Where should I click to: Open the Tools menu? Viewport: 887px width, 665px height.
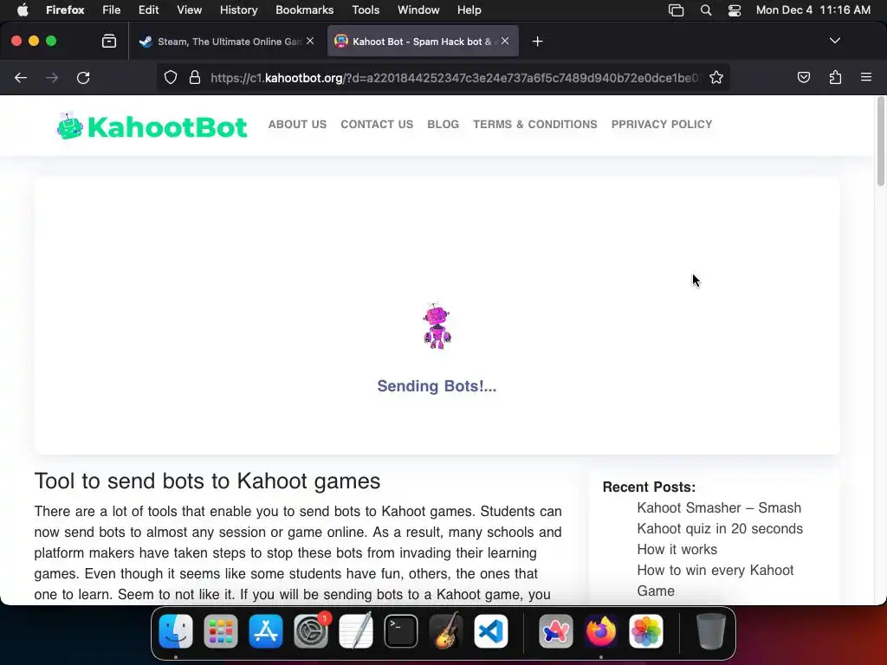click(366, 10)
